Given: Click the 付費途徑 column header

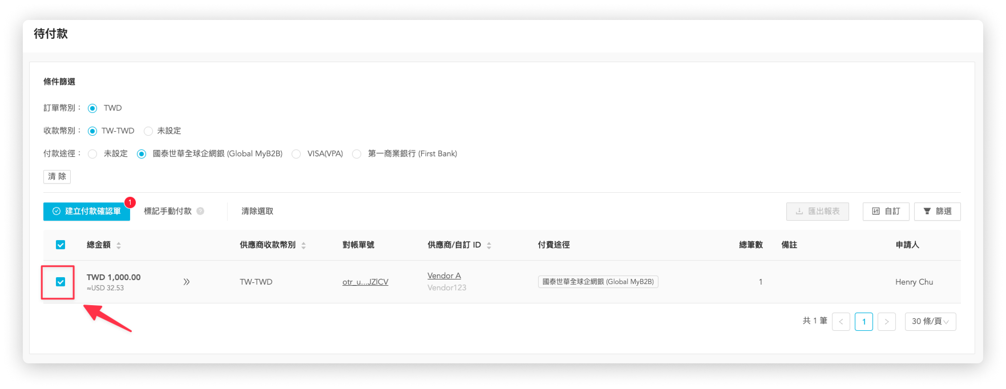Looking at the screenshot, I should coord(553,245).
